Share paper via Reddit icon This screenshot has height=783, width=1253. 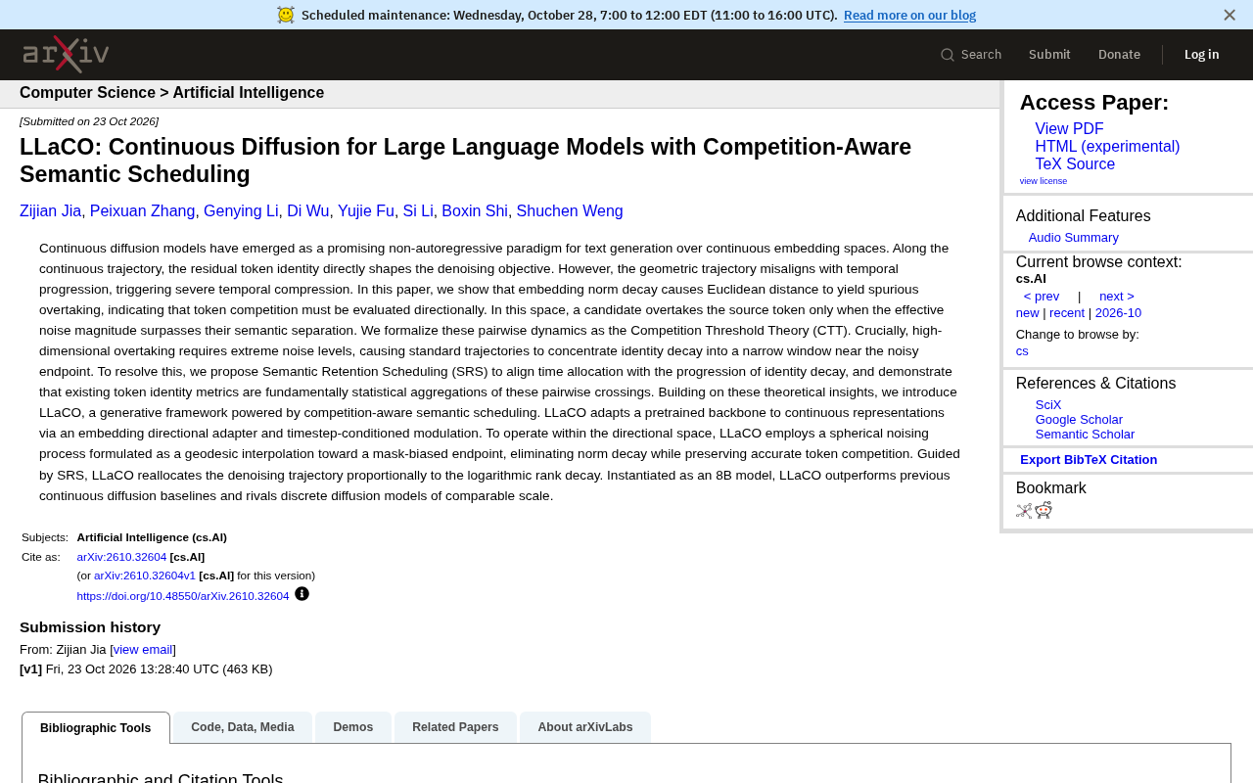(1044, 510)
